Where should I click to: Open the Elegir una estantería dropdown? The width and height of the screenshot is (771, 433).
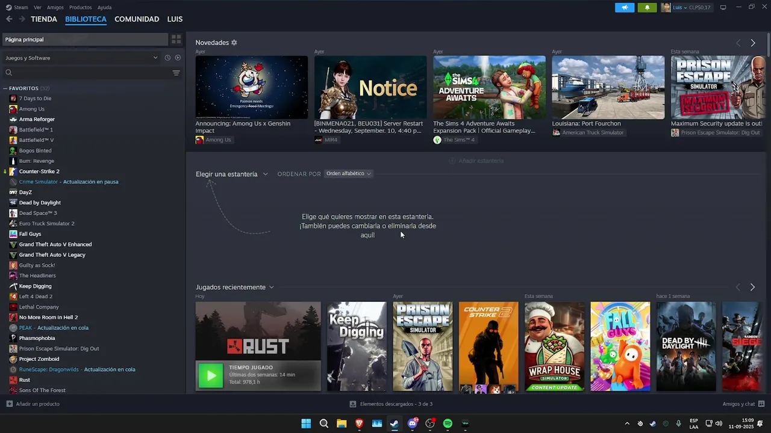point(232,174)
